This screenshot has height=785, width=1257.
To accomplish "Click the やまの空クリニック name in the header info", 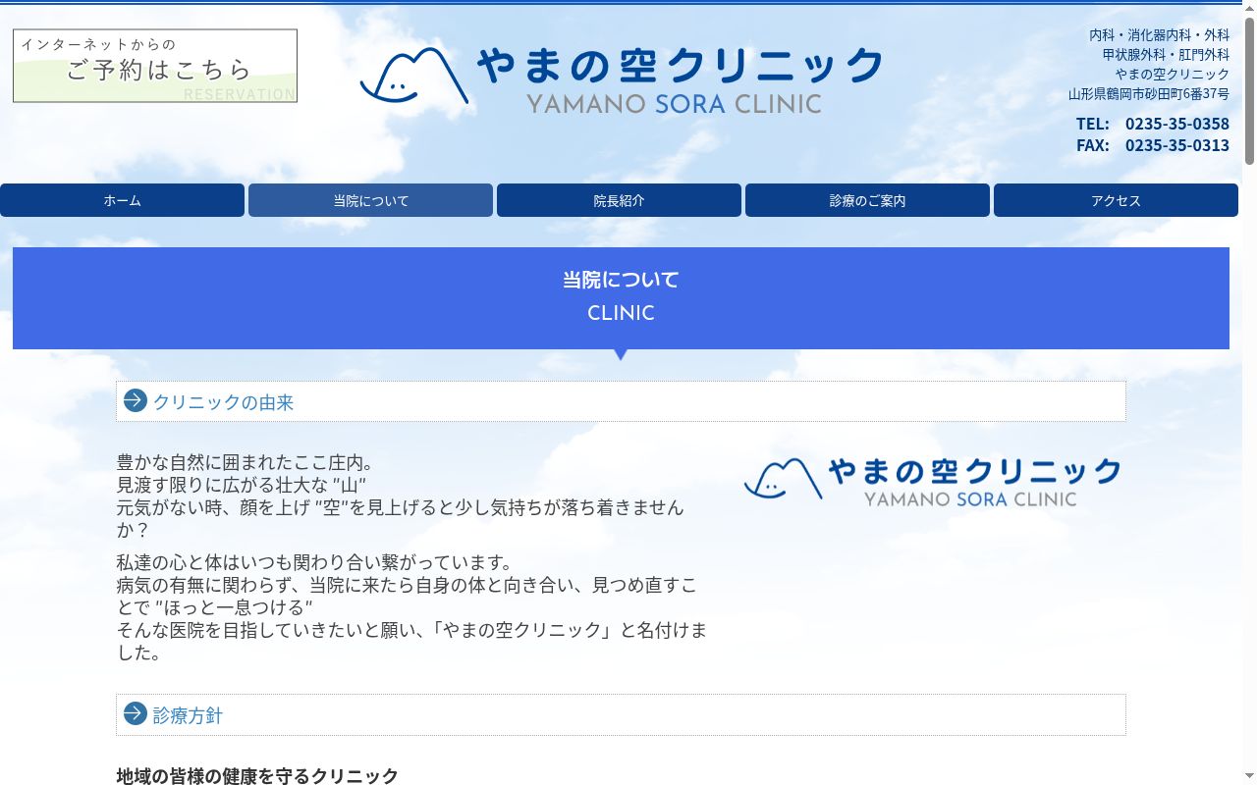I will pos(1172,75).
